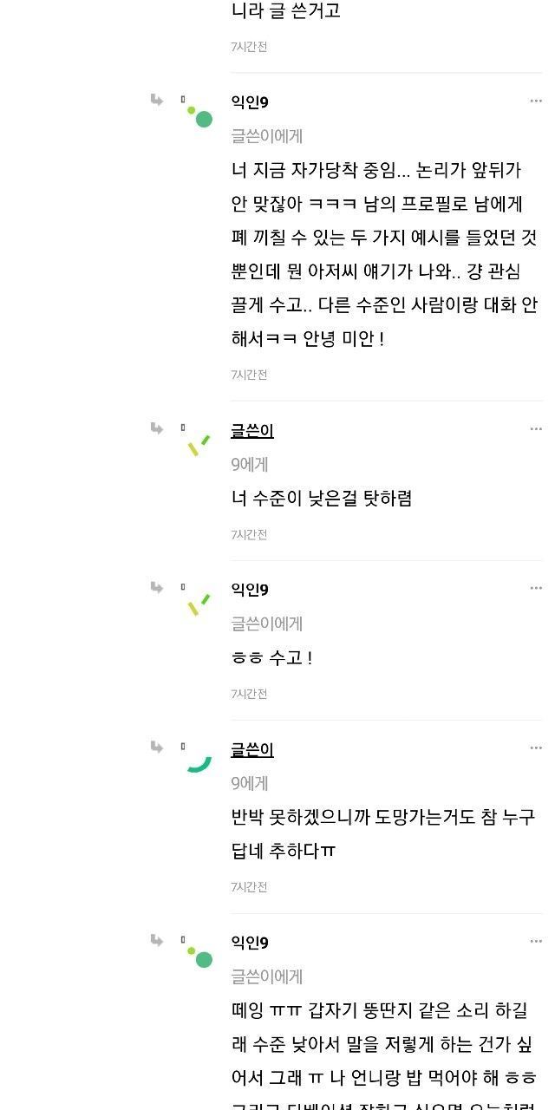Open the three-dot menu for 'ㅎㅎ 수고 !' comment
Viewport: 555px width, 1110px height.
(536, 589)
